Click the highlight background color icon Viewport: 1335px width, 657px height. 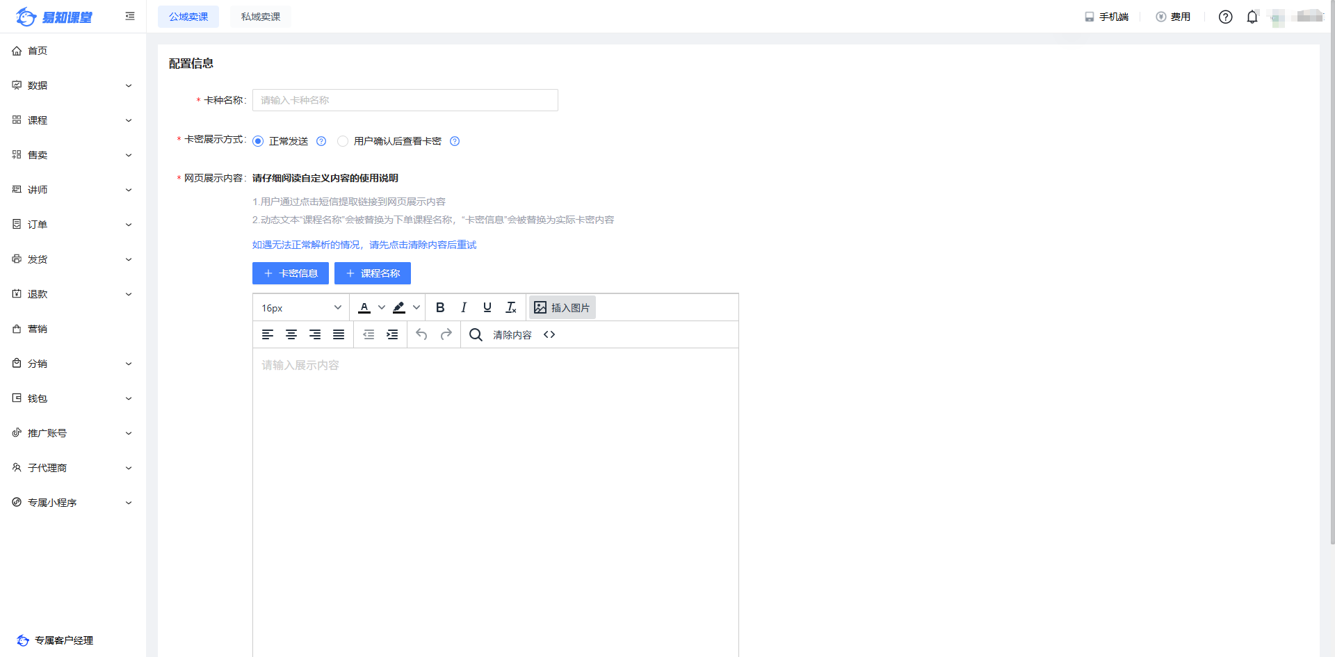[x=399, y=307]
